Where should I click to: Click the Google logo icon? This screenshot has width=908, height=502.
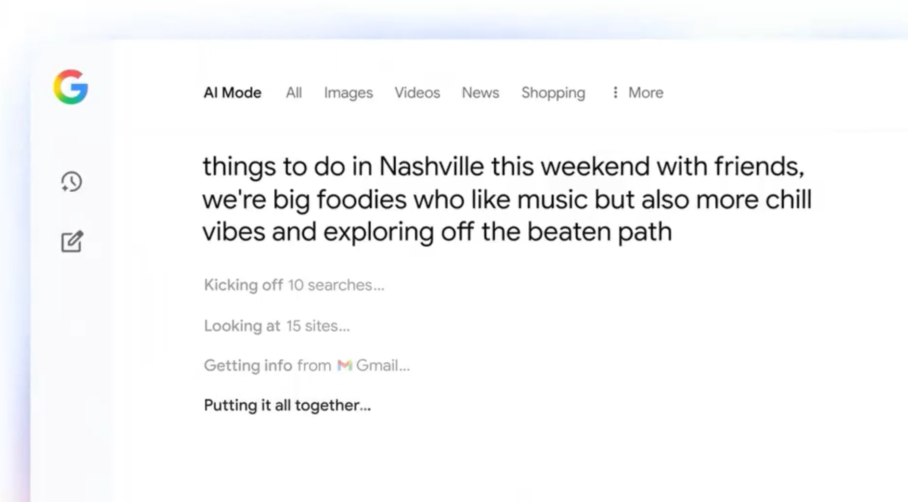point(71,87)
